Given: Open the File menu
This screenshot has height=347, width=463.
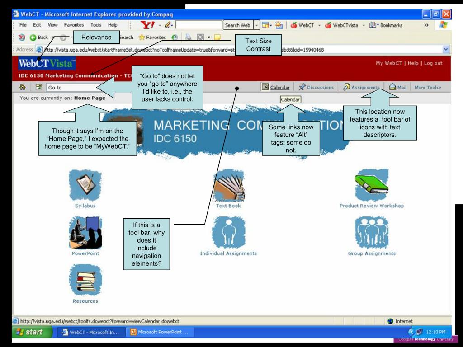Looking at the screenshot, I should point(23,25).
